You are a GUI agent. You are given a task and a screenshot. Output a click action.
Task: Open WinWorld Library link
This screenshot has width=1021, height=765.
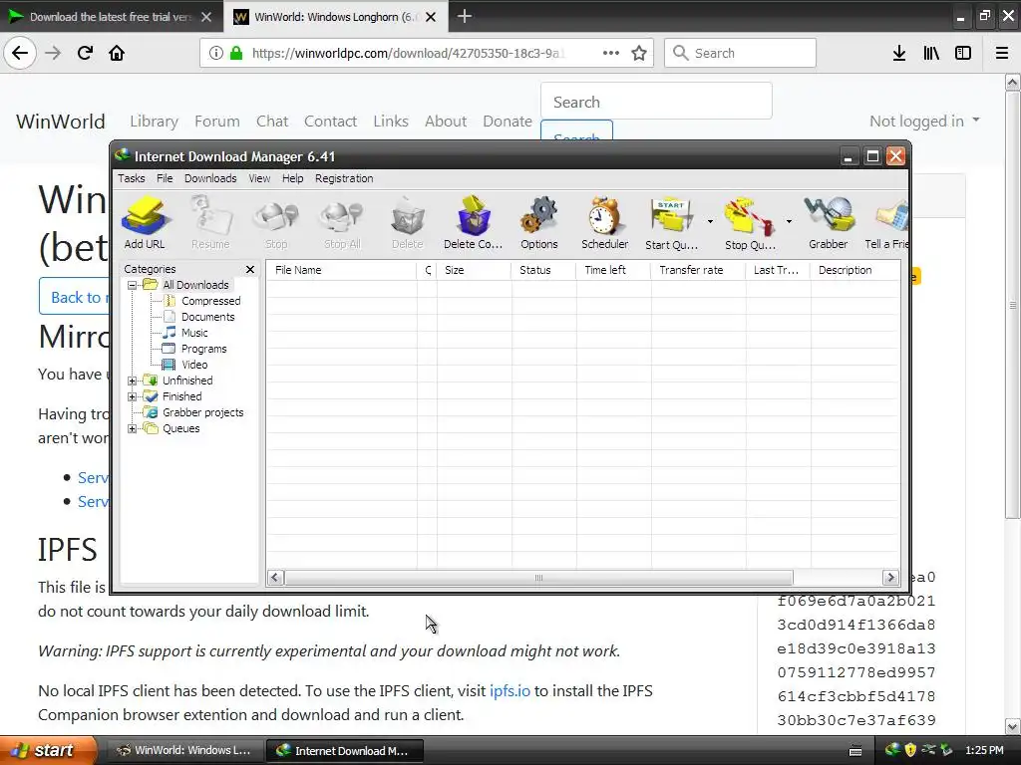154,121
